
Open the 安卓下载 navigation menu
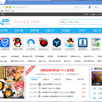19,31
